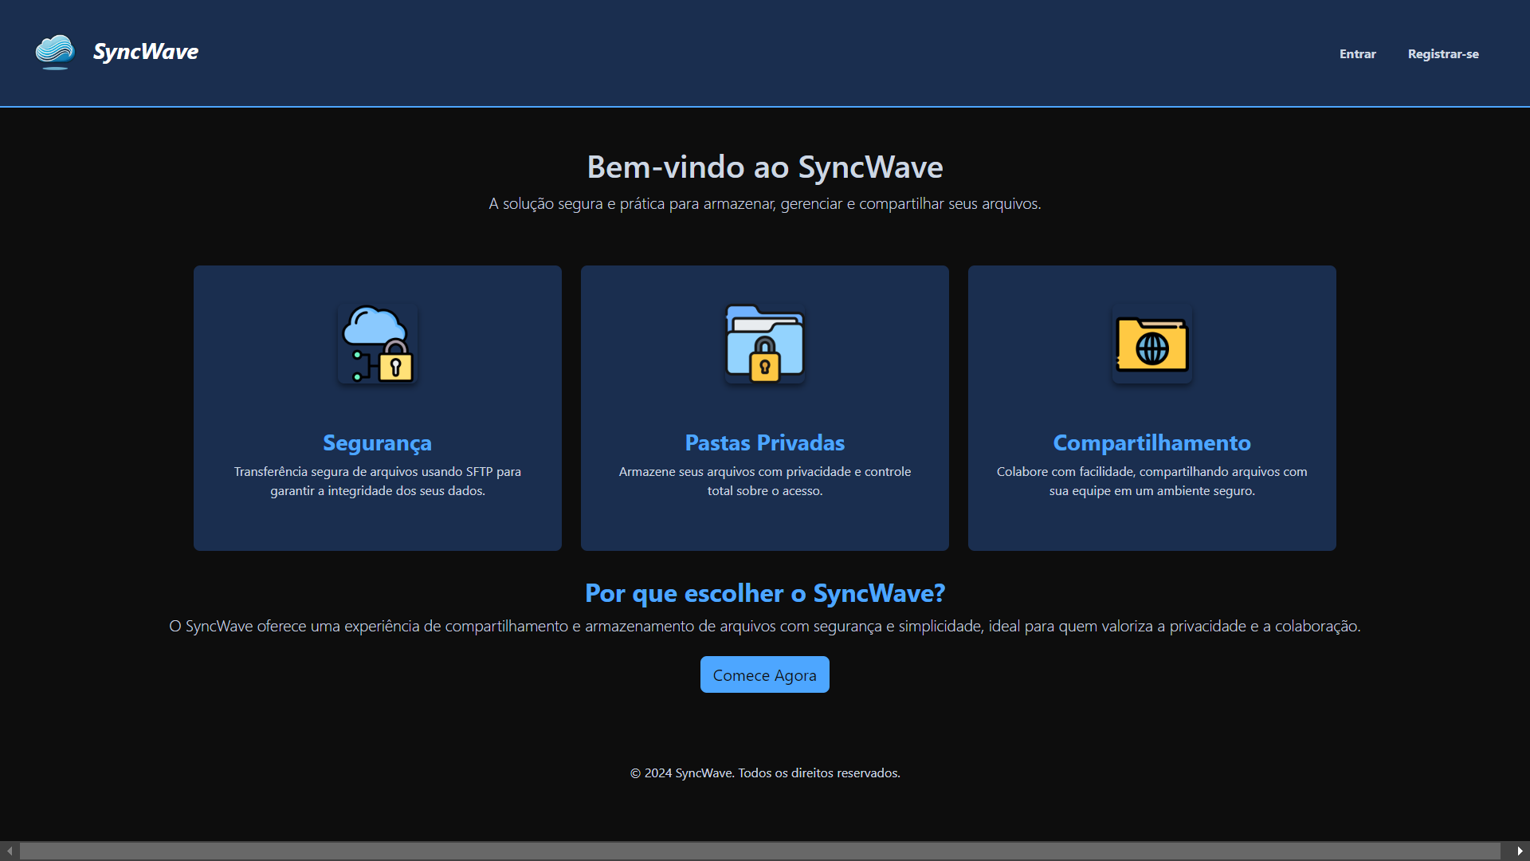Click the Por que escolher o SyncWave heading

(765, 593)
